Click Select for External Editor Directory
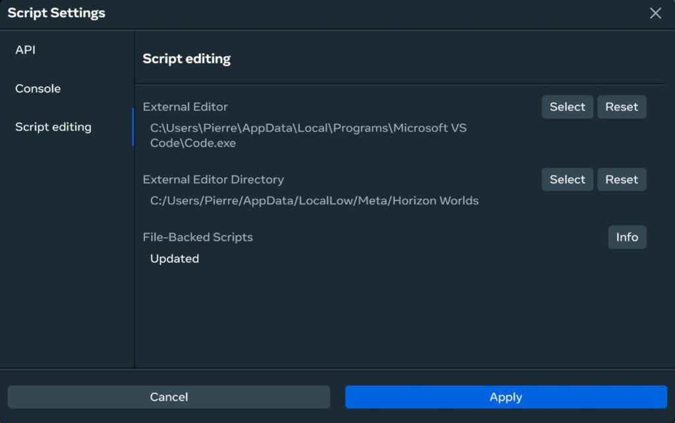 tap(567, 179)
